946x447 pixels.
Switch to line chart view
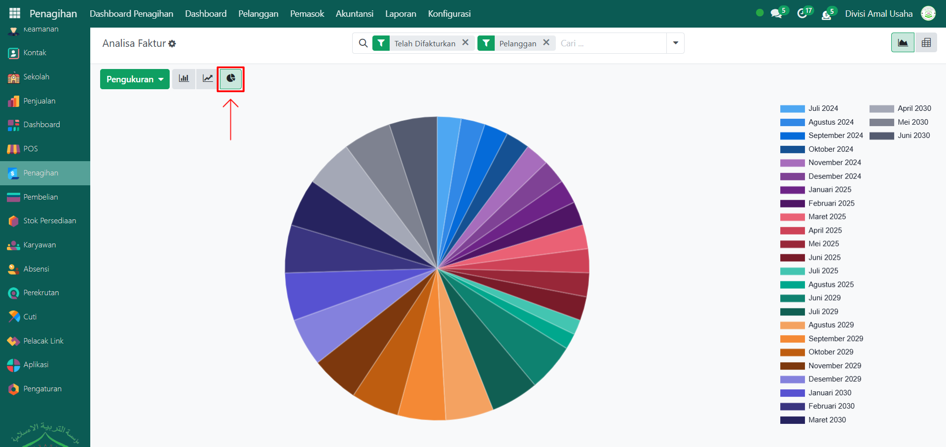point(208,79)
